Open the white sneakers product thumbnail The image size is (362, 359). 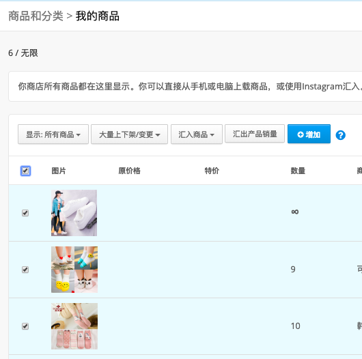point(74,213)
